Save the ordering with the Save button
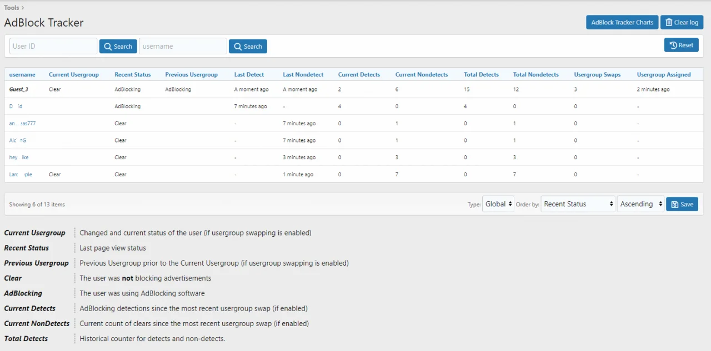 [682, 204]
